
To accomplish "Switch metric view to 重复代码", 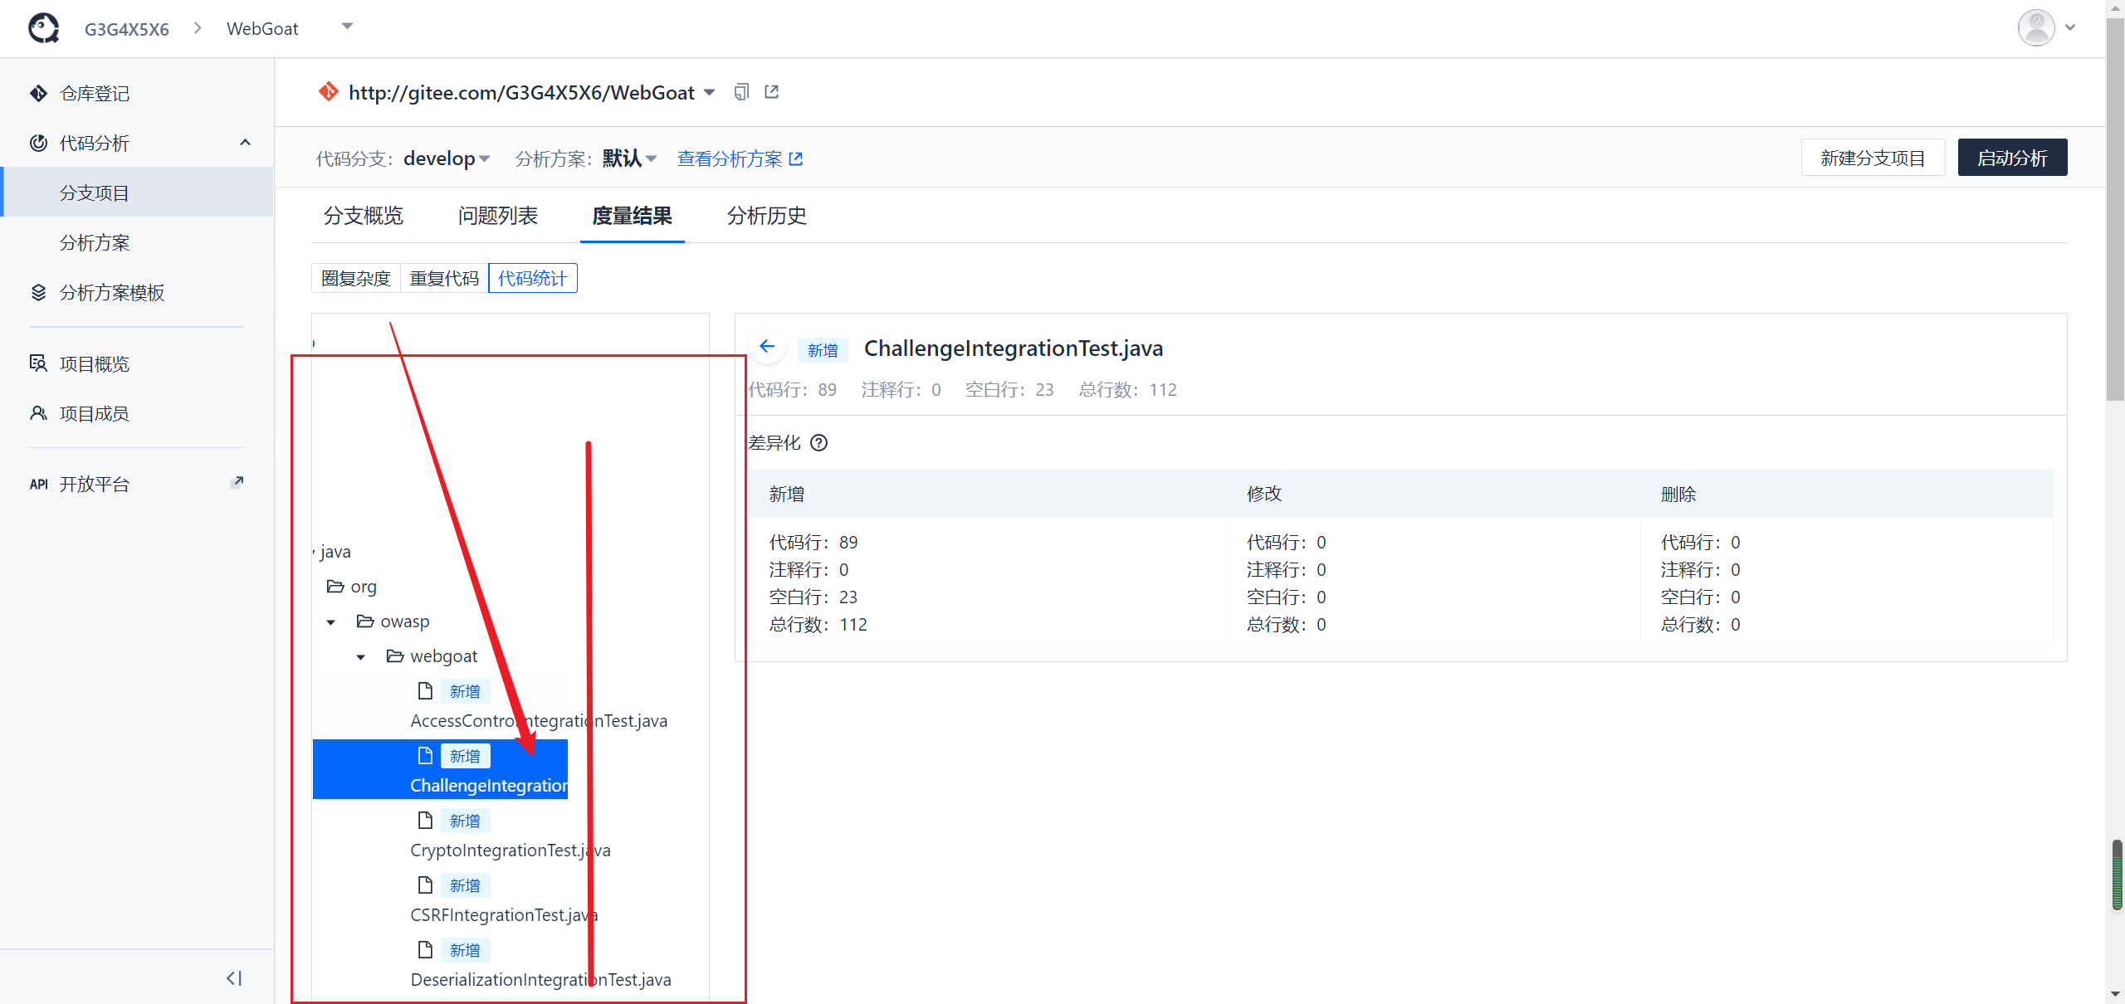I will 445,278.
